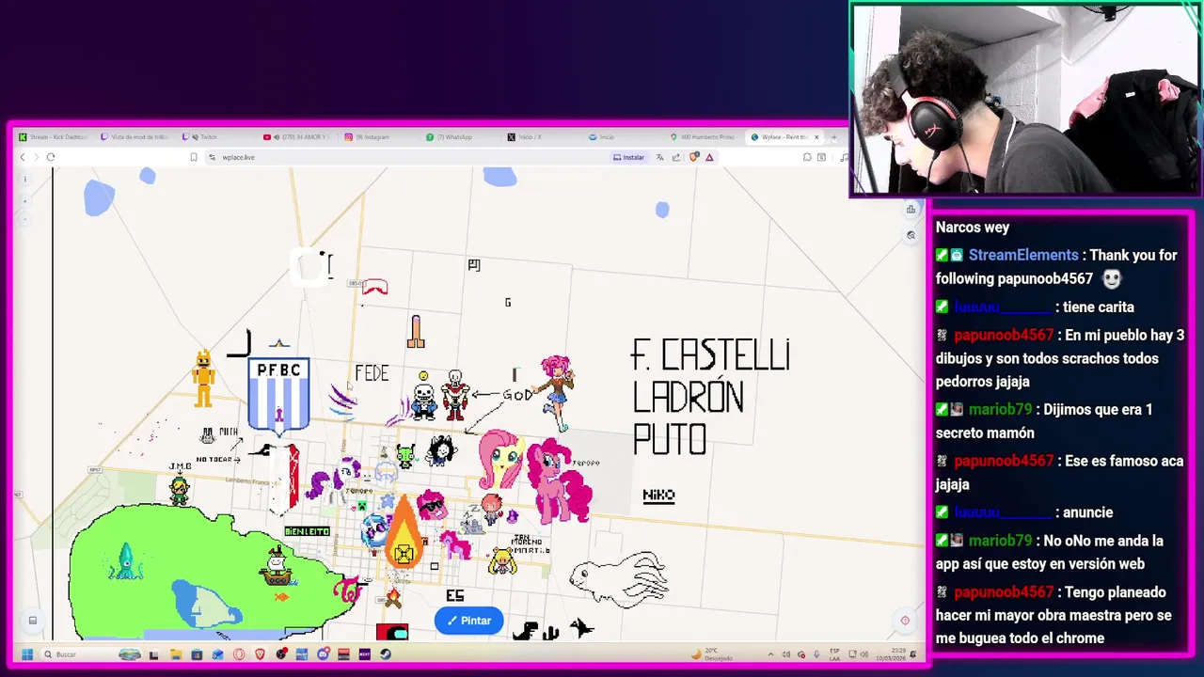Click the yellow Fluttershy pony drawing

pos(499,461)
